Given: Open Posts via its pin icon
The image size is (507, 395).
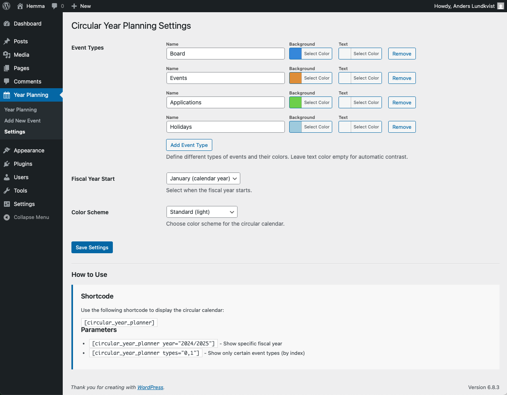Looking at the screenshot, I should click(x=8, y=41).
